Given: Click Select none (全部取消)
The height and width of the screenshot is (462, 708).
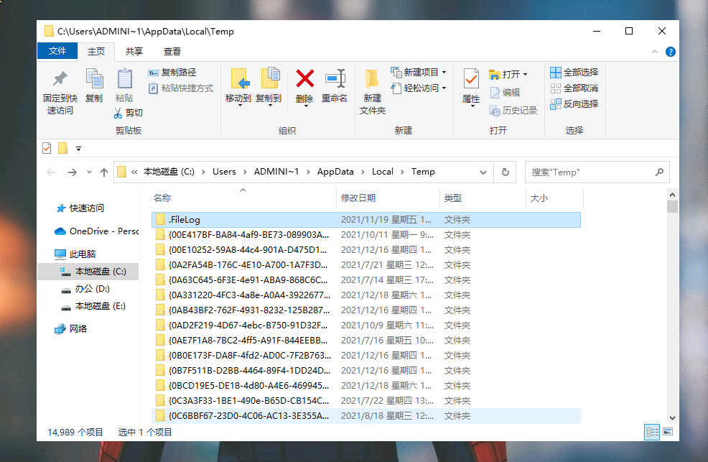Looking at the screenshot, I should [x=574, y=88].
